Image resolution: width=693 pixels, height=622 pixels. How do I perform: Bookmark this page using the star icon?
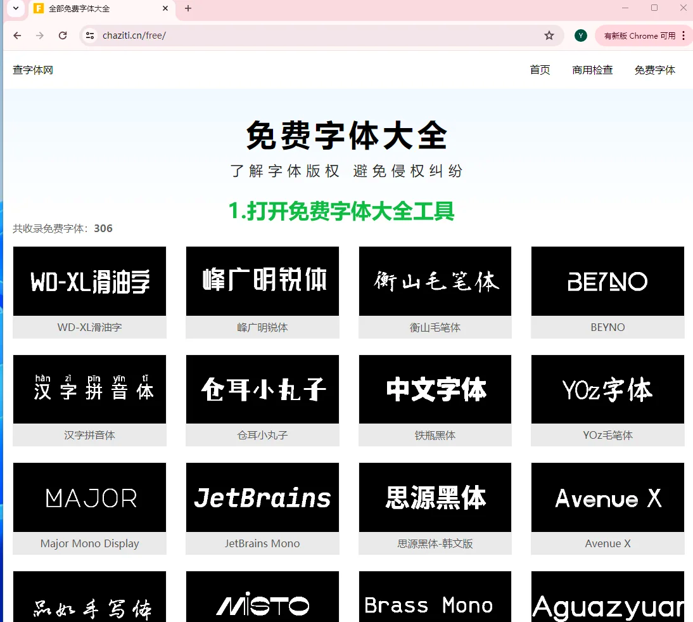(549, 36)
